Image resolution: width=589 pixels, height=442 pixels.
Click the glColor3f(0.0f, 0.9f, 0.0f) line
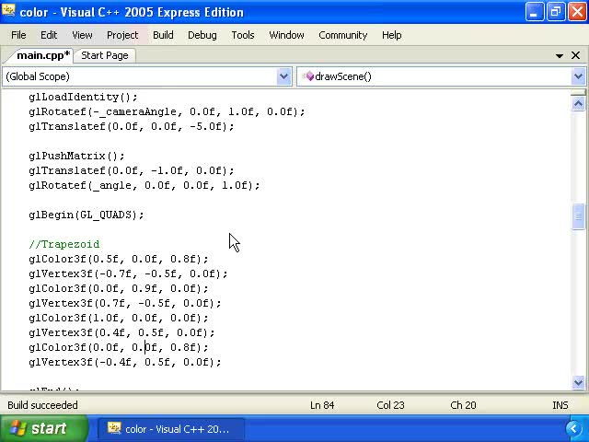pyautogui.click(x=119, y=288)
